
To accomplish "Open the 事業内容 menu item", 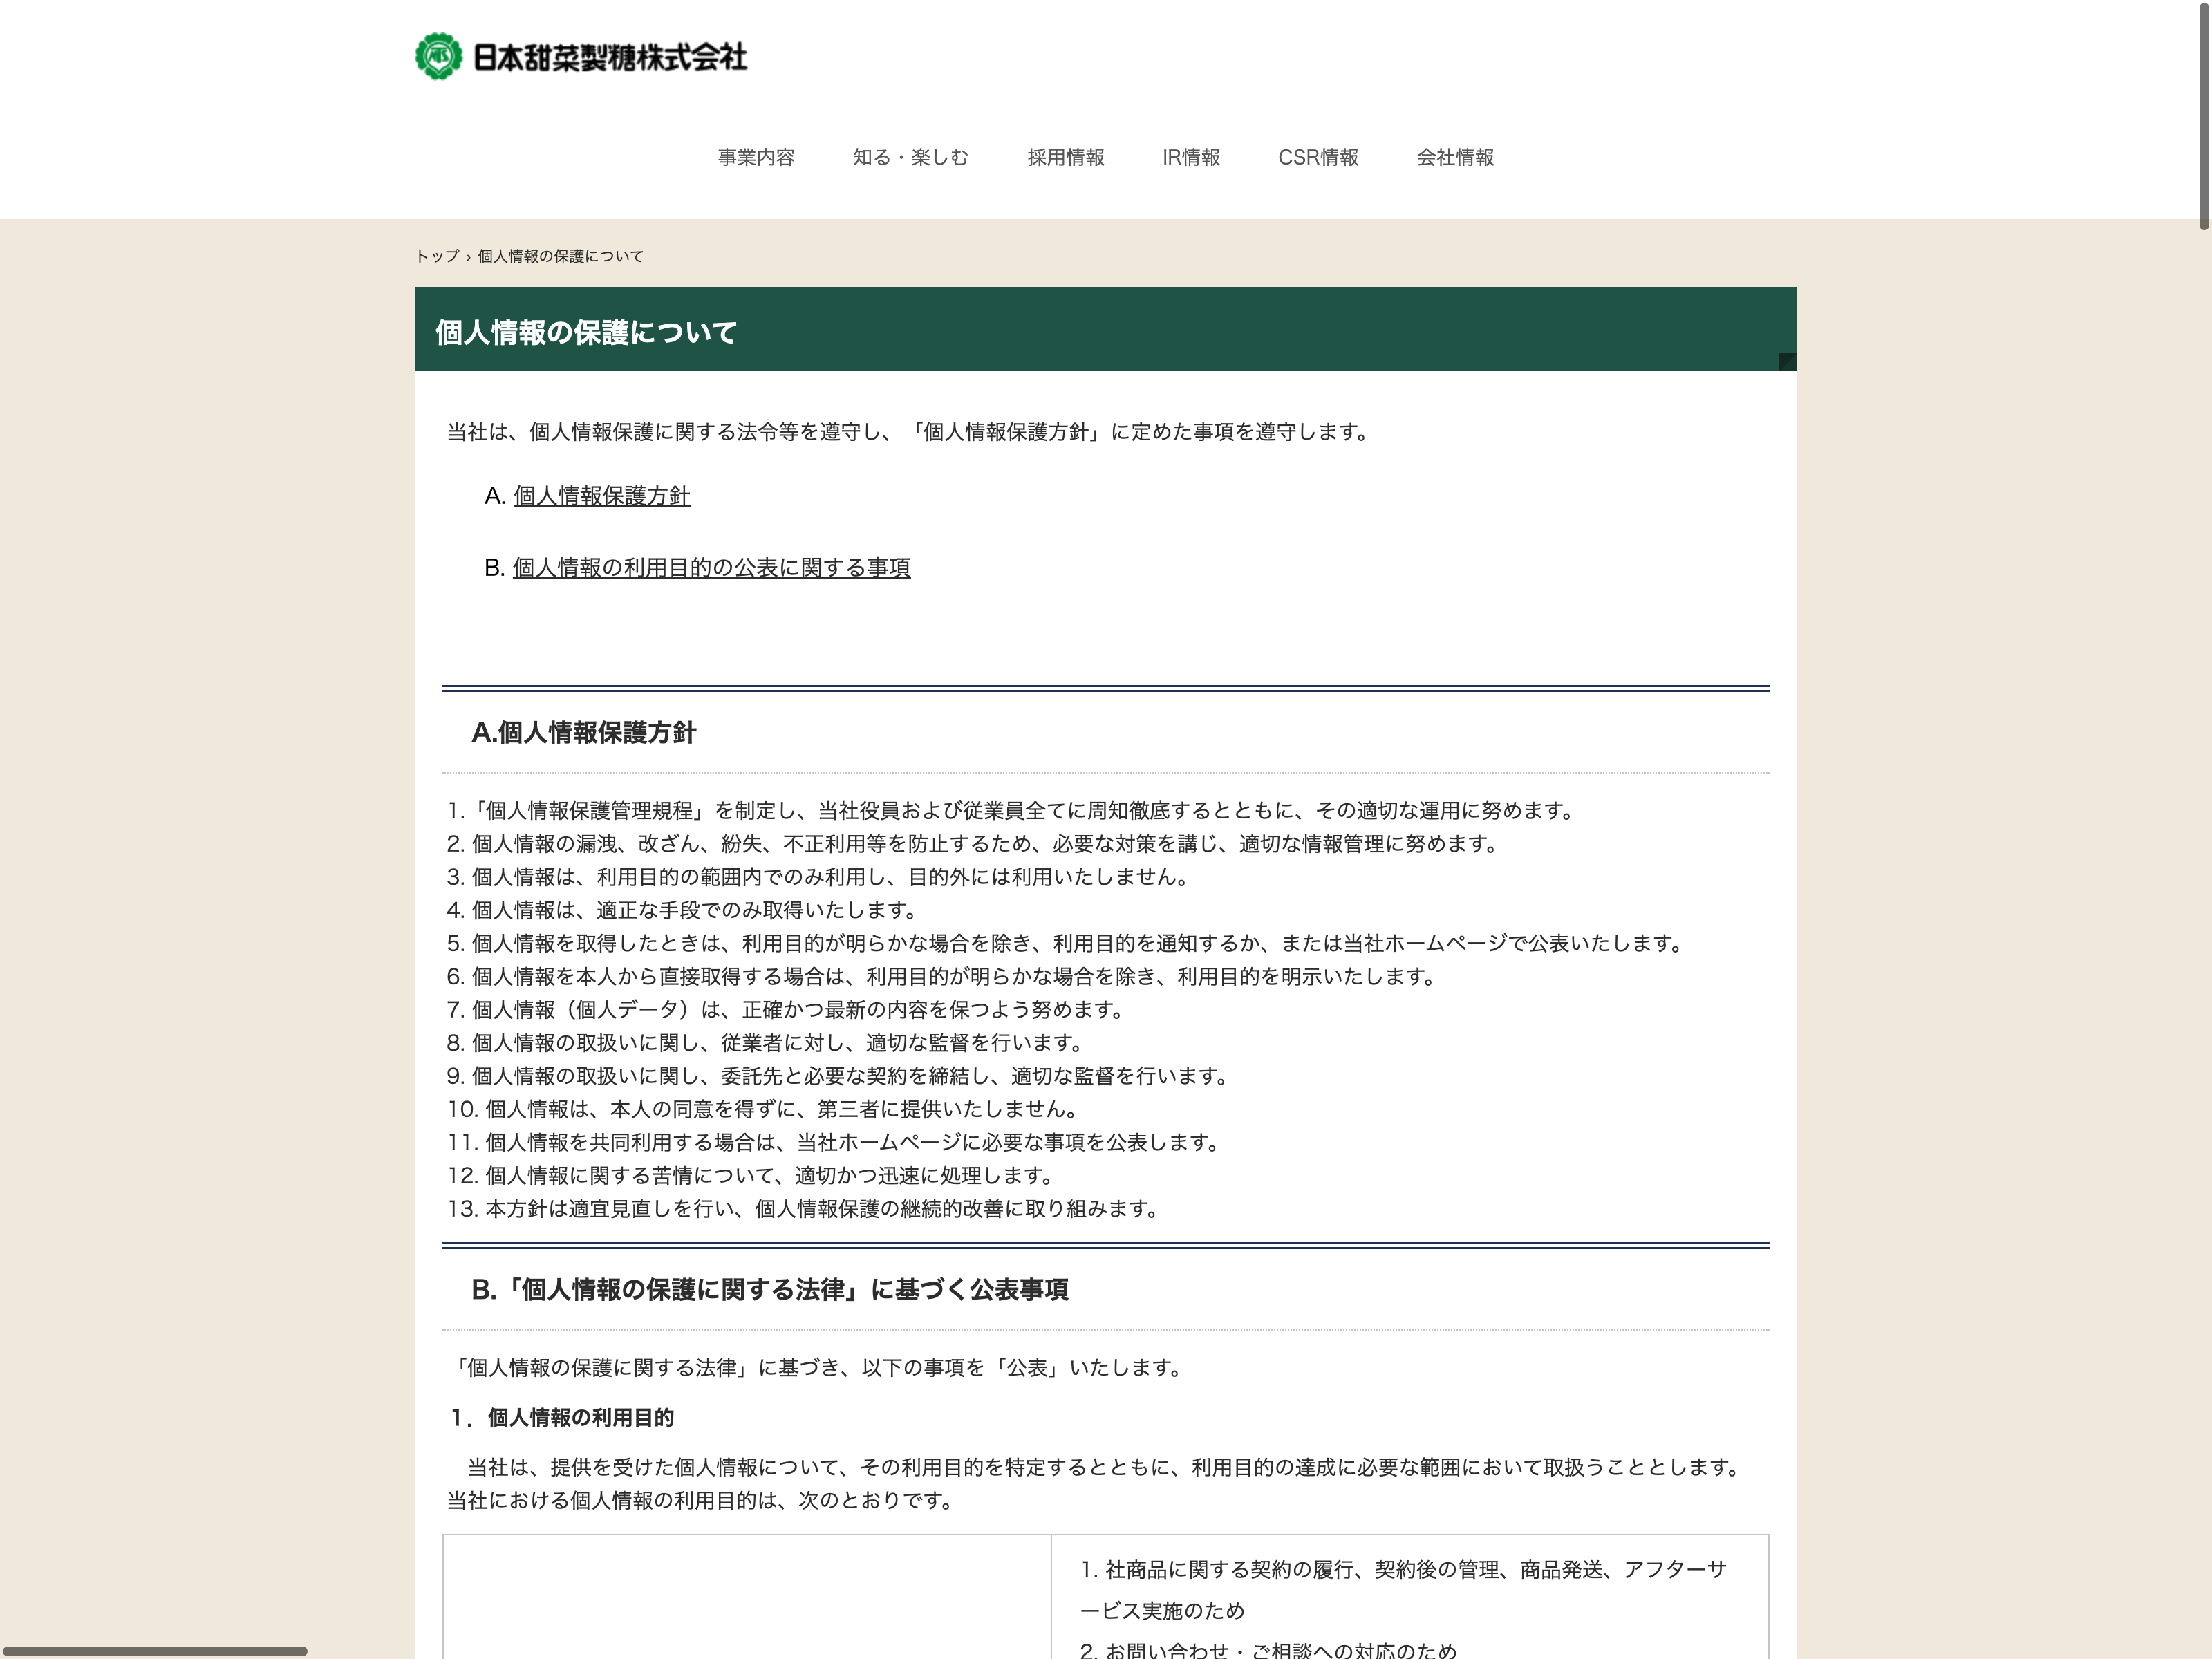I will 756,157.
